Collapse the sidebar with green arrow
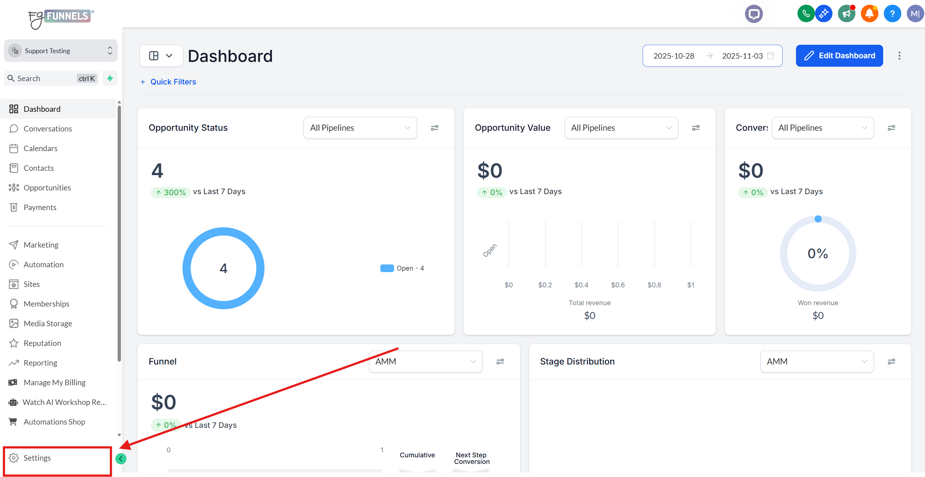Image resolution: width=925 pixels, height=477 pixels. tap(121, 459)
